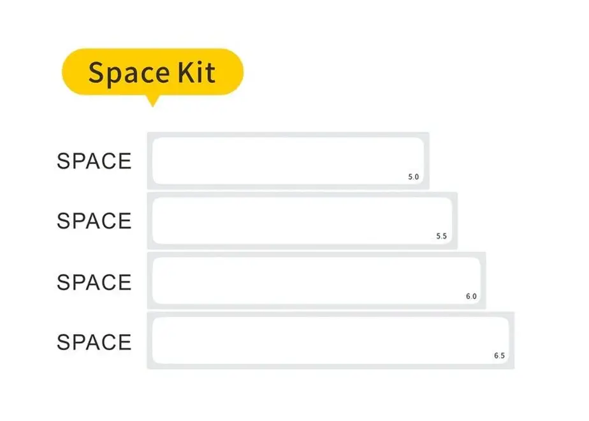Click the 5.0 size number
This screenshot has width=589, height=421.
[x=413, y=177]
